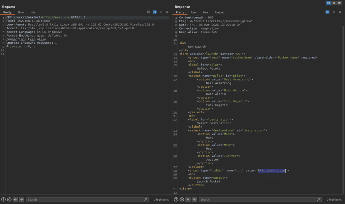Viewport: 345px width, 204px height.
Task: Open the settings gear in Response footer
Action: (x=182, y=199)
